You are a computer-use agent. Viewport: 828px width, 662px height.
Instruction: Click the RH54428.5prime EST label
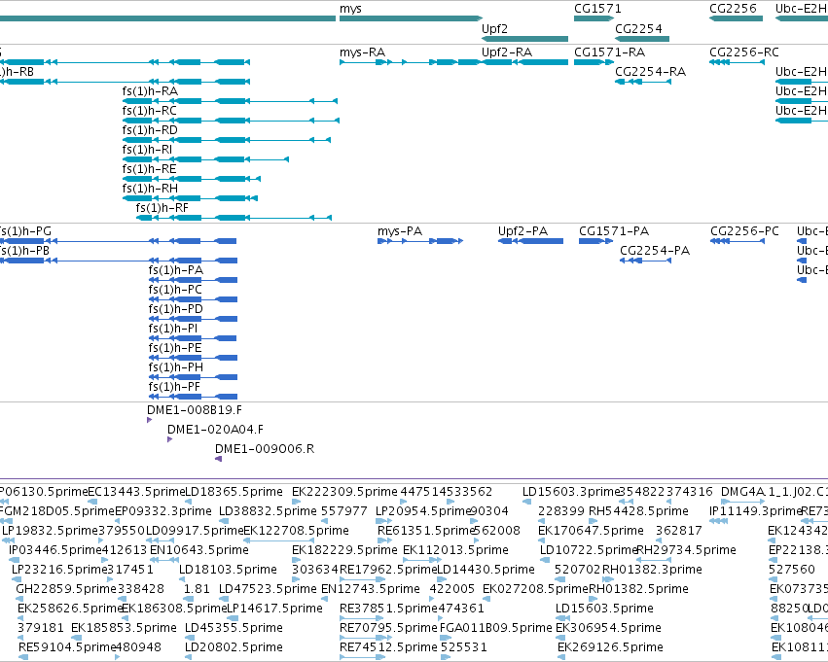(x=638, y=511)
